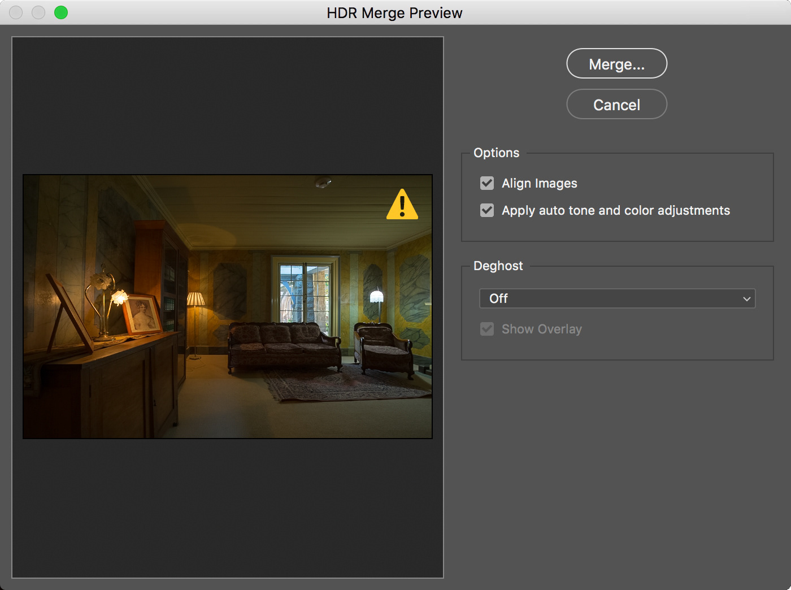Cancel the HDR merge
Image resolution: width=791 pixels, height=590 pixels.
pos(616,105)
